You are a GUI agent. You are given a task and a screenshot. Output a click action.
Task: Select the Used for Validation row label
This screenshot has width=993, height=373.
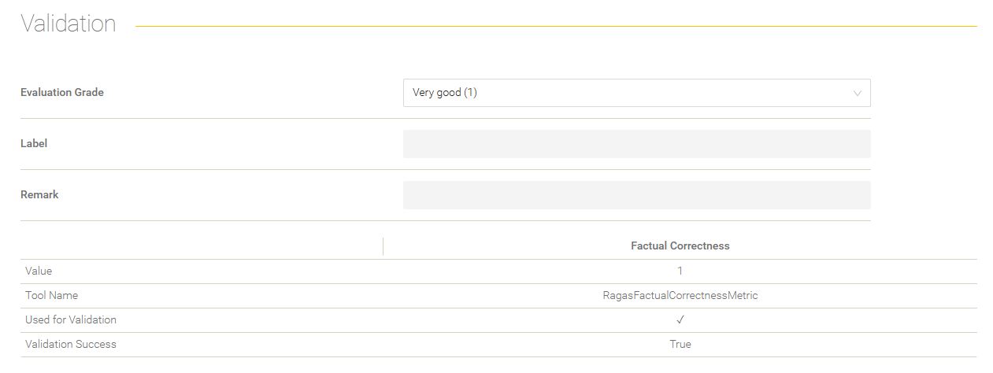click(71, 319)
